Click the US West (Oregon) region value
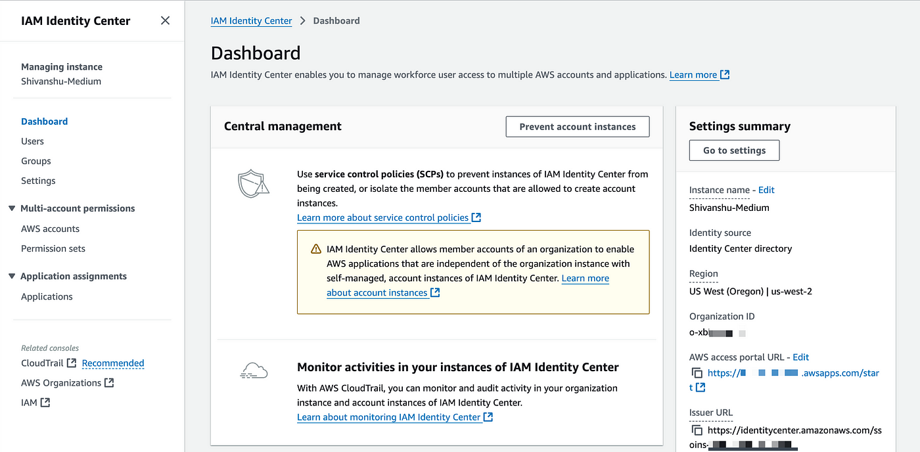 tap(750, 291)
